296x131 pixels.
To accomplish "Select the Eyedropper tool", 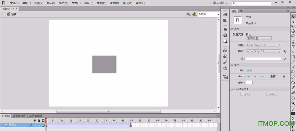I will pos(293,87).
